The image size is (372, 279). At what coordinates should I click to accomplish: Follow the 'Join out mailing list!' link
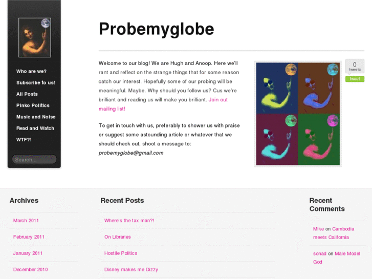pyautogui.click(x=217, y=100)
